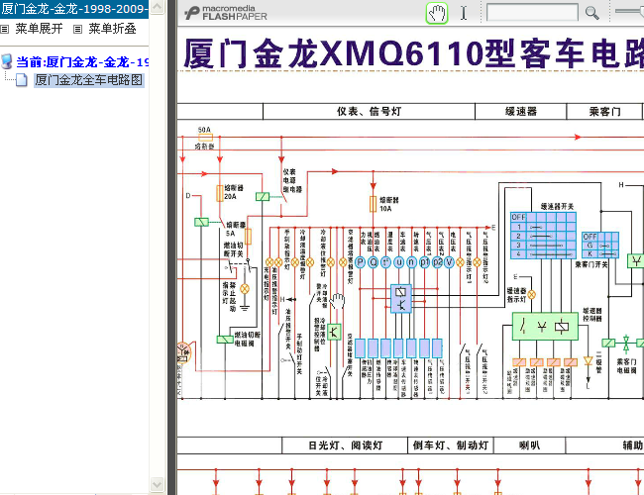The width and height of the screenshot is (644, 495).
Task: Click 菜单展开 to expand menu
Action: point(39,29)
